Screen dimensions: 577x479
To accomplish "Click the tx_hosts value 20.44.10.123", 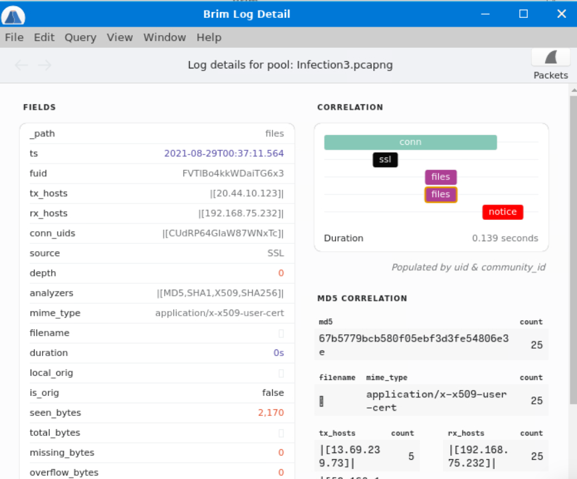I will 246,193.
